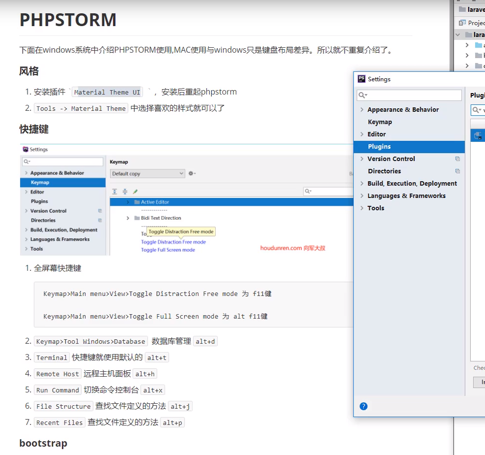This screenshot has width=485, height=455.
Task: Select Plugins in the settings list
Action: tap(379, 147)
